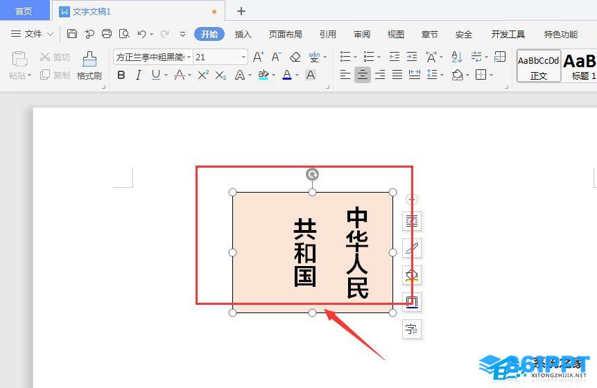Switch to the 审阅 tab
This screenshot has height=388, width=597.
(362, 34)
